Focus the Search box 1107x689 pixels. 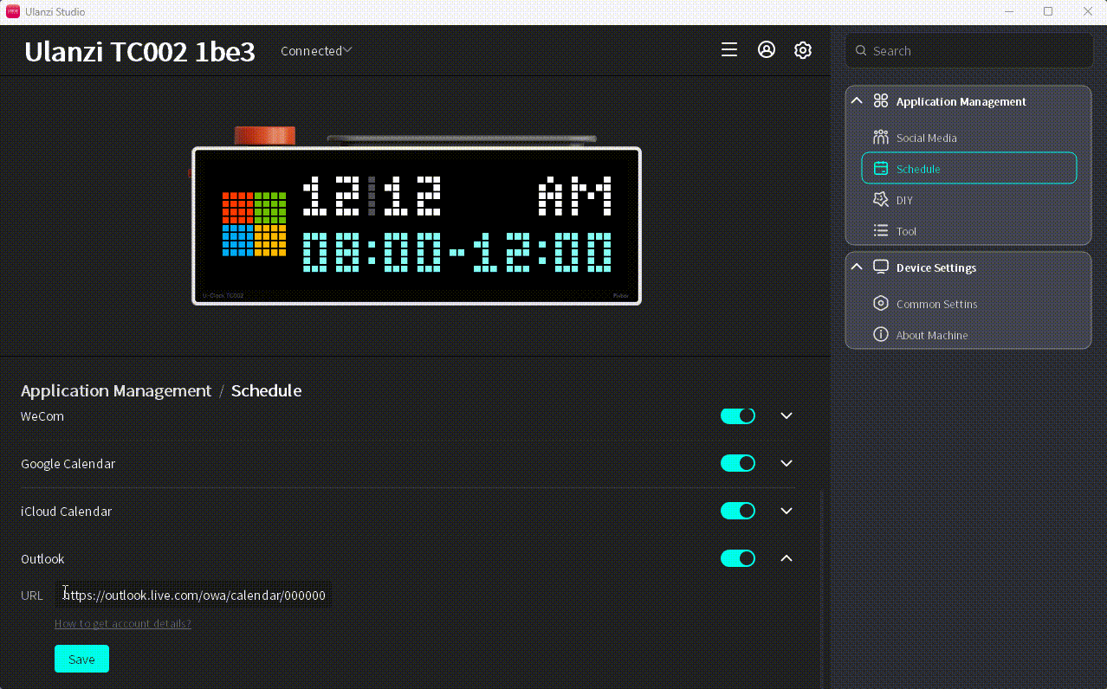[969, 51]
